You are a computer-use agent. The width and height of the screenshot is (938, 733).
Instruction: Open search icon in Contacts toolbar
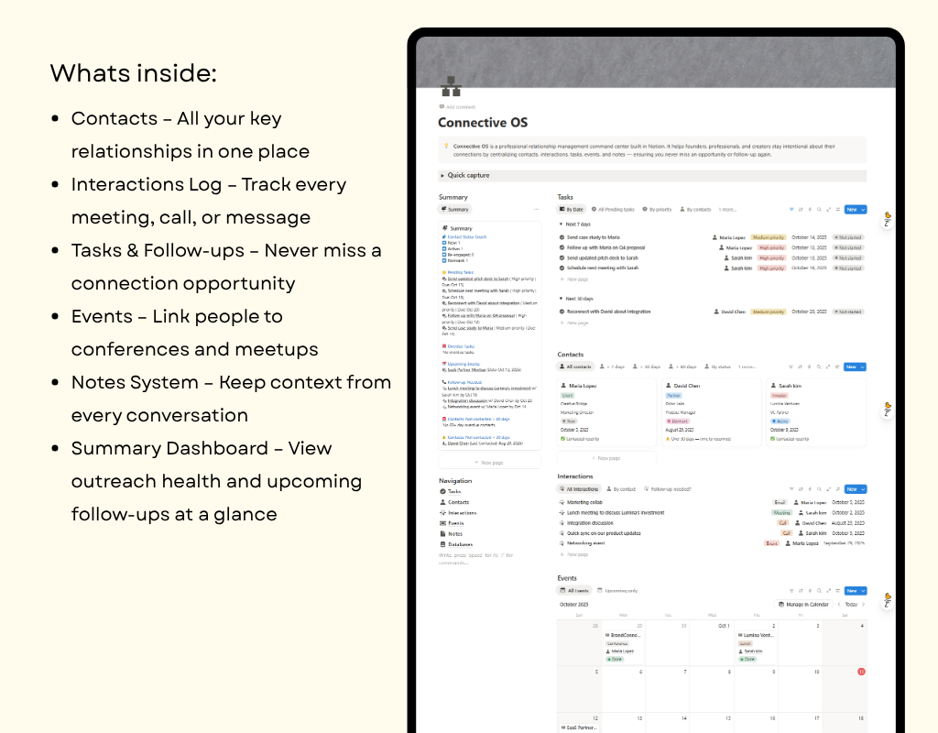click(819, 366)
